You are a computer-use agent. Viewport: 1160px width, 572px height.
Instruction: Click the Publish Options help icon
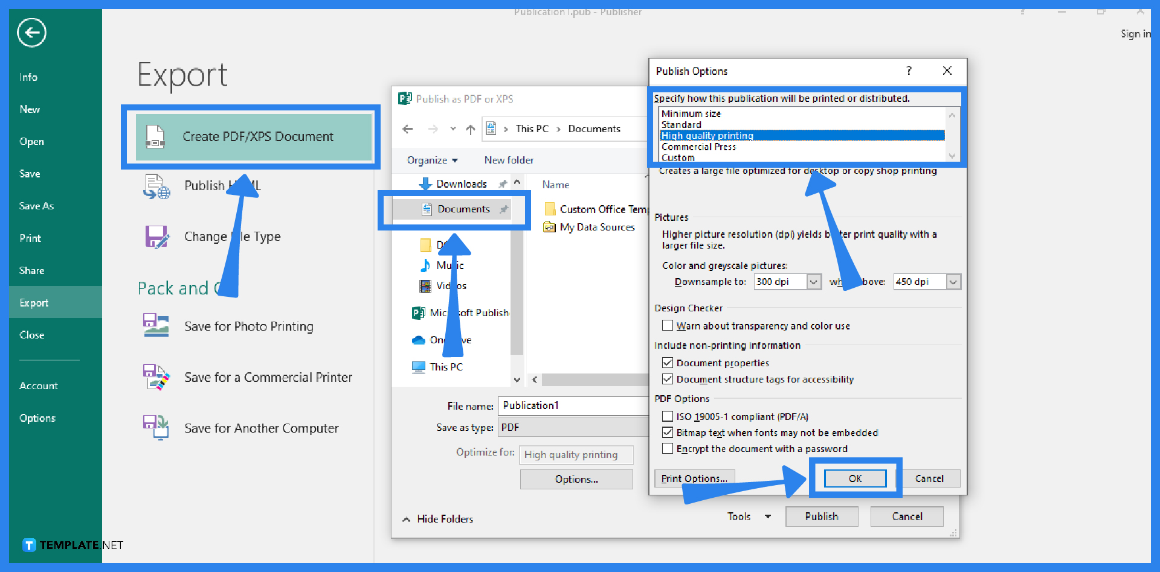(x=909, y=71)
